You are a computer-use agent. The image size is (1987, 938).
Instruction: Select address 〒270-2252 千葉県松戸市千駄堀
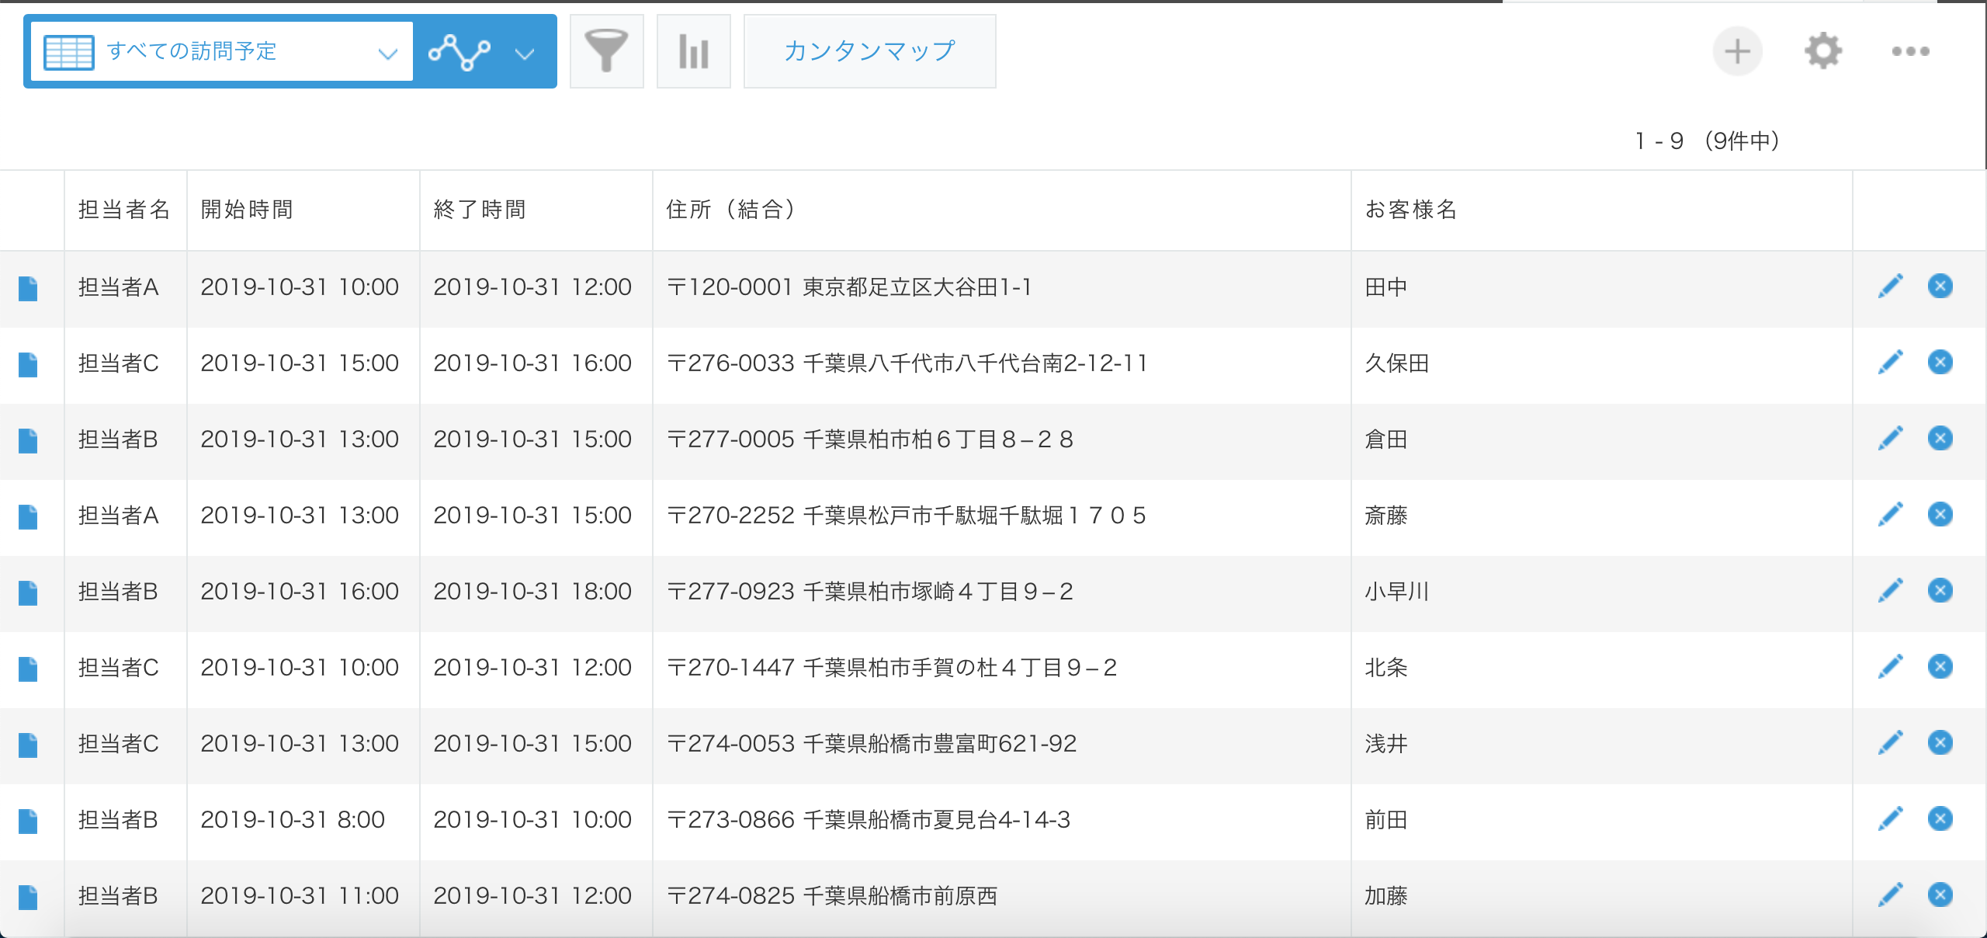tap(906, 516)
